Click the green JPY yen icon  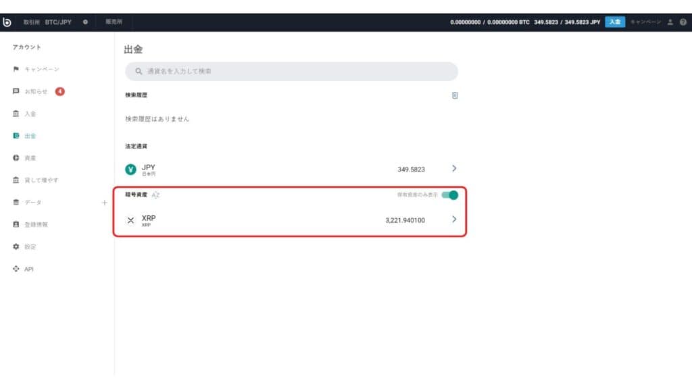(x=130, y=170)
